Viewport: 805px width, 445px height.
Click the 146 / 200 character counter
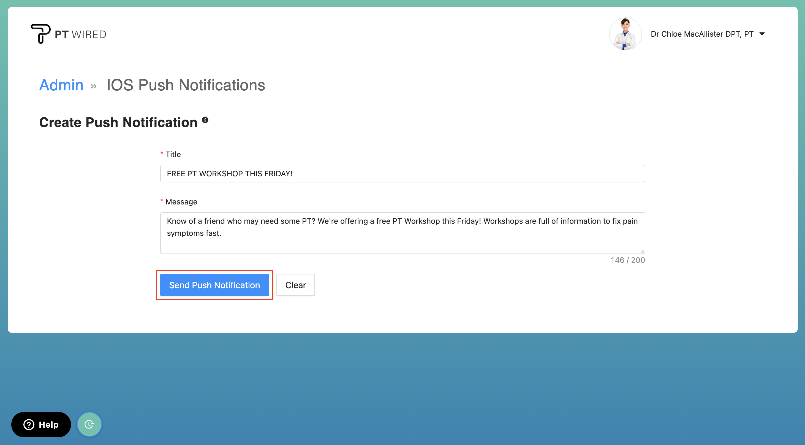point(628,260)
